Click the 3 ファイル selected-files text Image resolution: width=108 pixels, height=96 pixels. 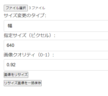point(37,8)
